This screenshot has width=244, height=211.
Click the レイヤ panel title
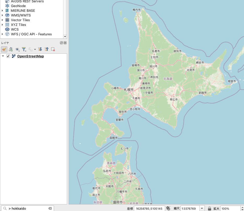click(x=5, y=43)
